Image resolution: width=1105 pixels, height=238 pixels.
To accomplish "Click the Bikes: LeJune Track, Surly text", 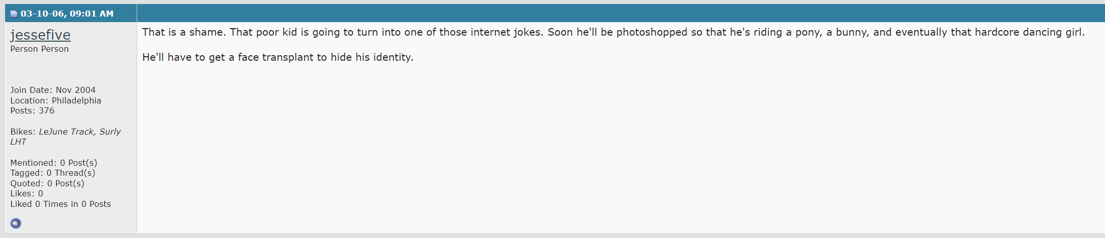I will 65,132.
